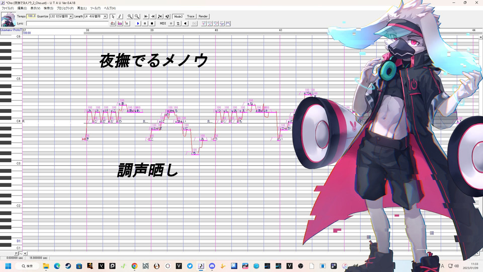Open the プロジェクト(P) menu
Image resolution: width=483 pixels, height=272 pixels.
(x=65, y=9)
